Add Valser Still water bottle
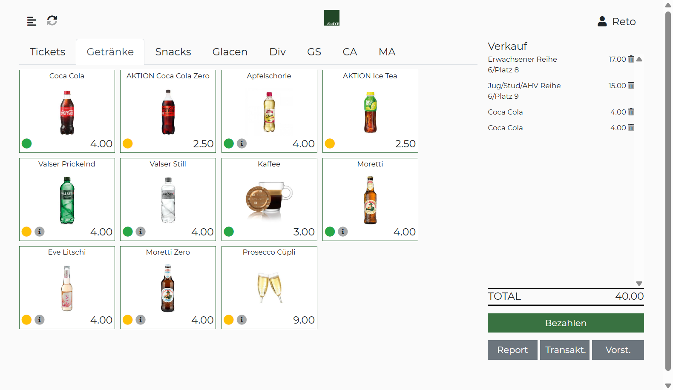The width and height of the screenshot is (673, 390). pos(168,201)
